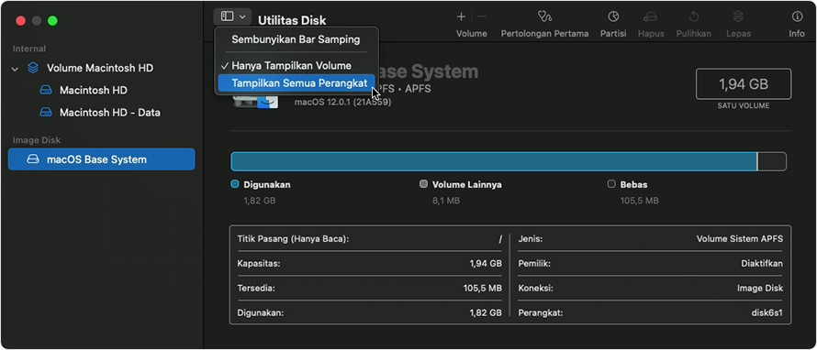817x350 pixels.
Task: Click Jenis value Volume Sistem APFS
Action: tap(739, 239)
